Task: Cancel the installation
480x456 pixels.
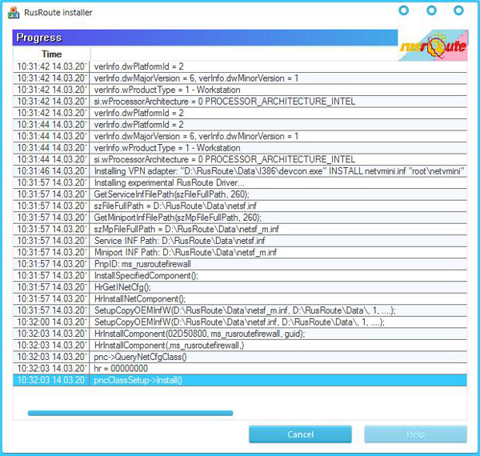Action: (300, 434)
